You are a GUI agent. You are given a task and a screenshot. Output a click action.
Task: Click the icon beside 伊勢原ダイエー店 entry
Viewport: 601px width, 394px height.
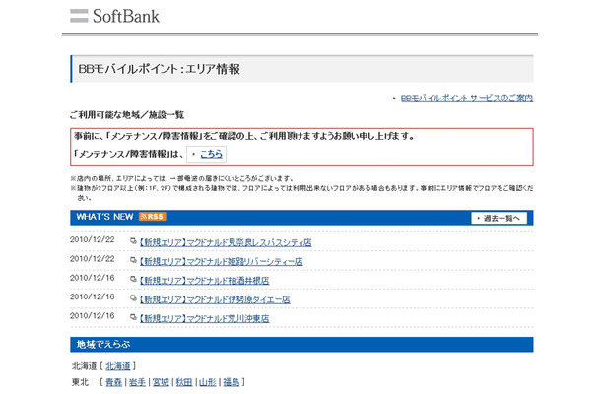point(133,297)
